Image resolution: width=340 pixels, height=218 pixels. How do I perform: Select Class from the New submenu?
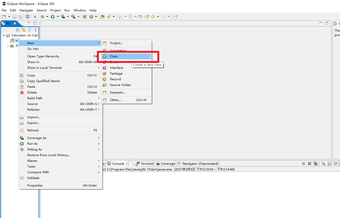pos(114,56)
